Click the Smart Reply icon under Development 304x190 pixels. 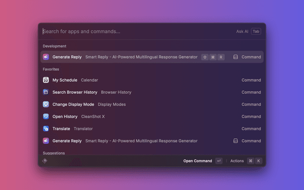pyautogui.click(x=46, y=57)
